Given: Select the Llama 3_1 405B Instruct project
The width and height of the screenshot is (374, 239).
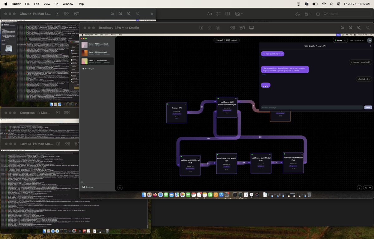Looking at the screenshot, I should coord(97,61).
